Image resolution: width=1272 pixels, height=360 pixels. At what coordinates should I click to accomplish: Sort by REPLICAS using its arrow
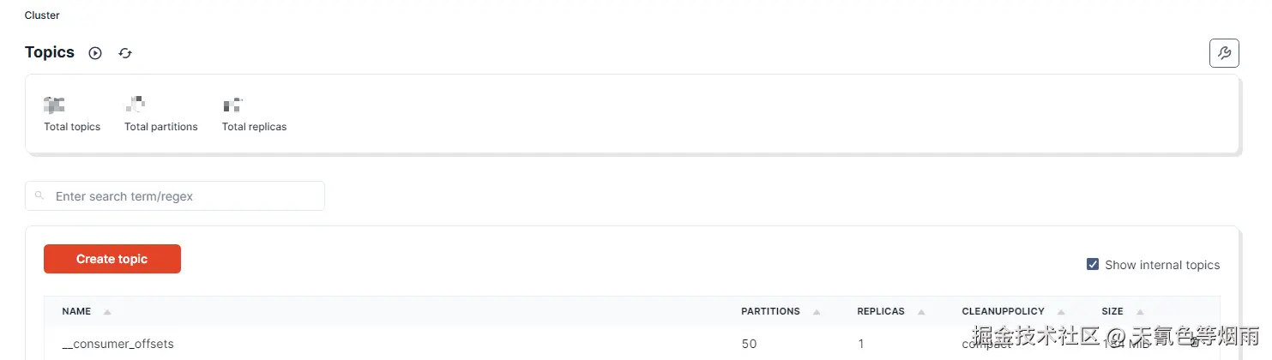pyautogui.click(x=921, y=312)
